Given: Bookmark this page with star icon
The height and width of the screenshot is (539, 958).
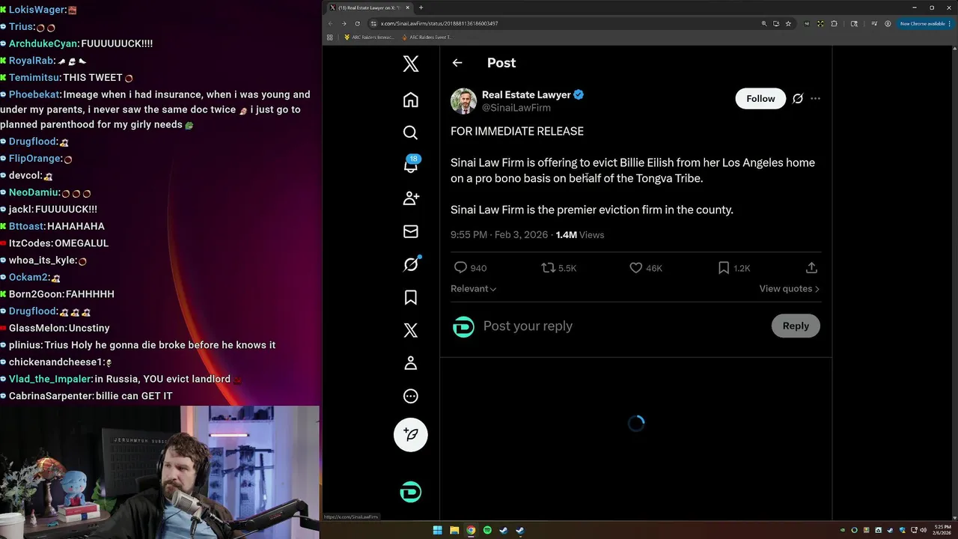Looking at the screenshot, I should pyautogui.click(x=788, y=23).
